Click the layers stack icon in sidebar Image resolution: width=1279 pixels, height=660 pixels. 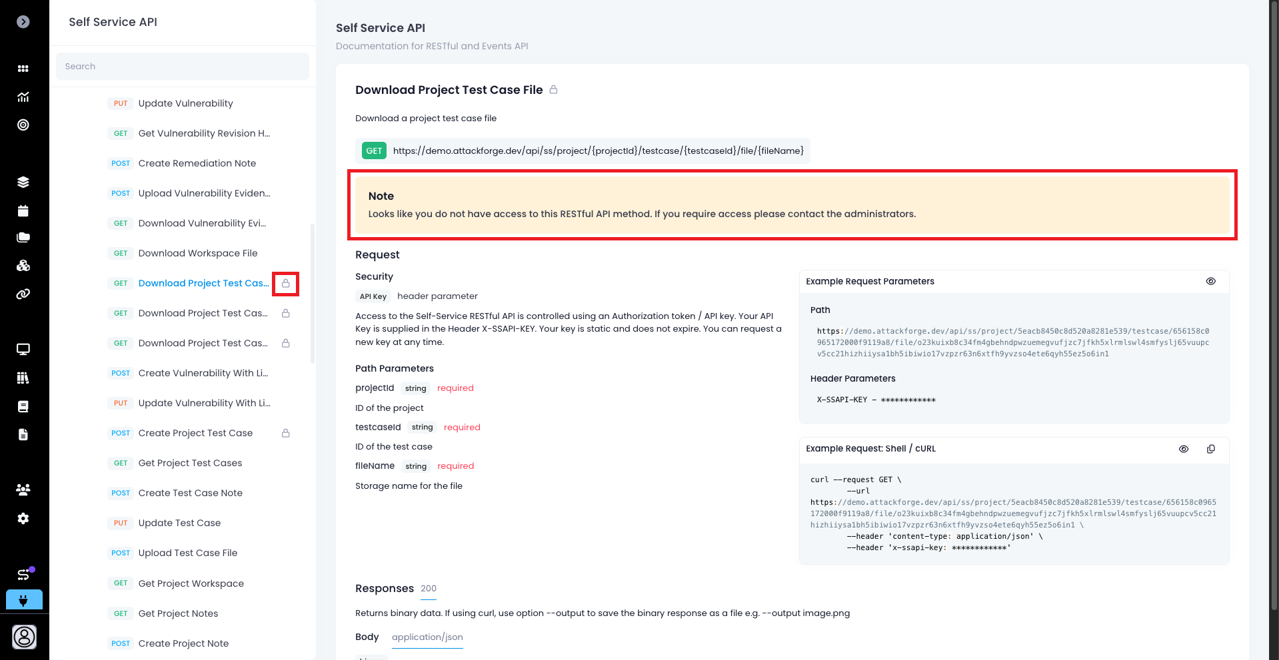(x=23, y=182)
